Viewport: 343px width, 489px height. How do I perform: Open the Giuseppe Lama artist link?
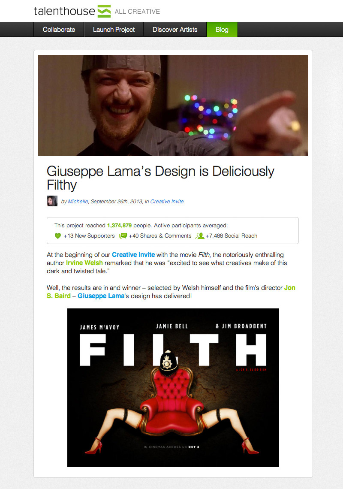click(x=101, y=296)
